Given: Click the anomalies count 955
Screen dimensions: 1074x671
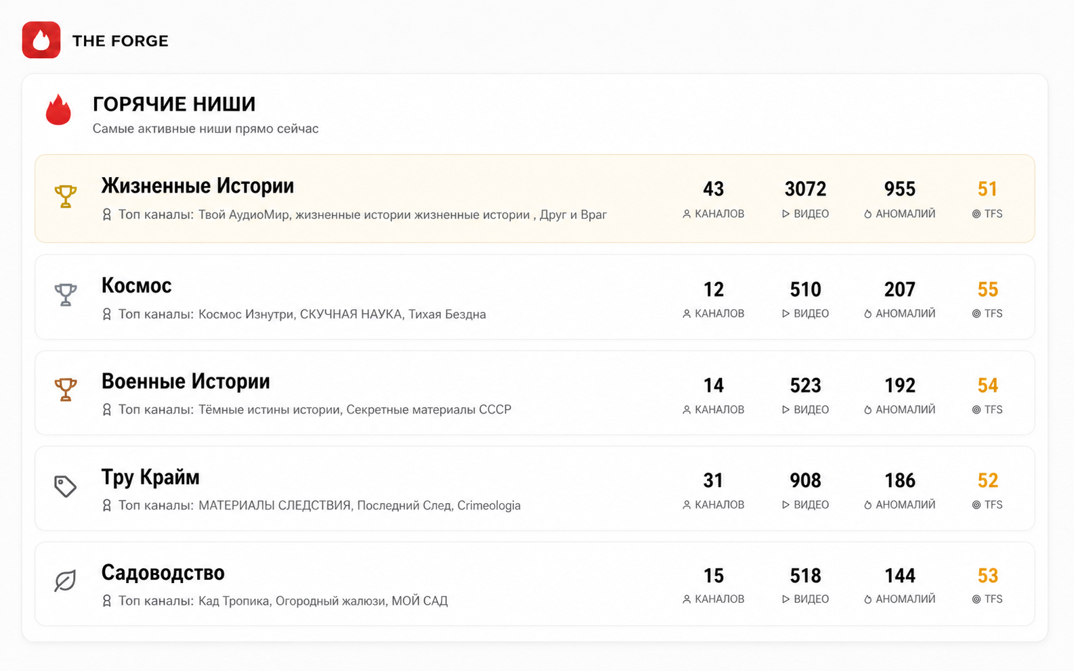Looking at the screenshot, I should click(x=900, y=189).
